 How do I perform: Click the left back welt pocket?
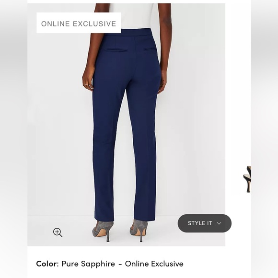click(116, 50)
